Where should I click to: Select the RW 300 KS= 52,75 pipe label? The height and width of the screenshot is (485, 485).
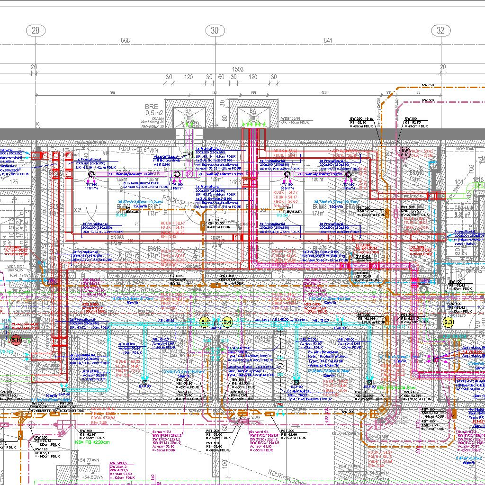(416, 123)
